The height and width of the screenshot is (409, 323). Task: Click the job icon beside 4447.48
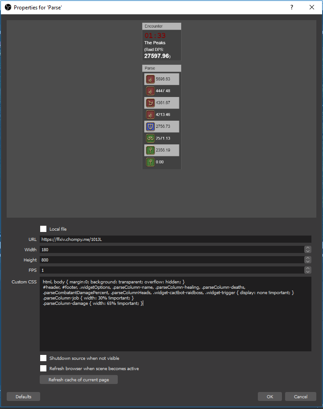click(150, 91)
